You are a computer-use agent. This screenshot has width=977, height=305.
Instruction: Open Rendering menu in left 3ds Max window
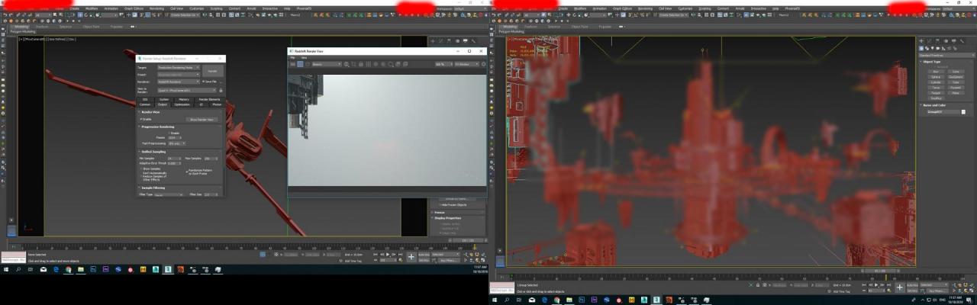pyautogui.click(x=156, y=8)
